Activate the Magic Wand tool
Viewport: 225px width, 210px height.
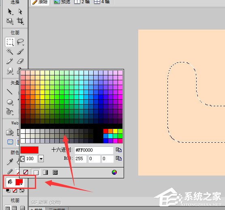coord(10,51)
